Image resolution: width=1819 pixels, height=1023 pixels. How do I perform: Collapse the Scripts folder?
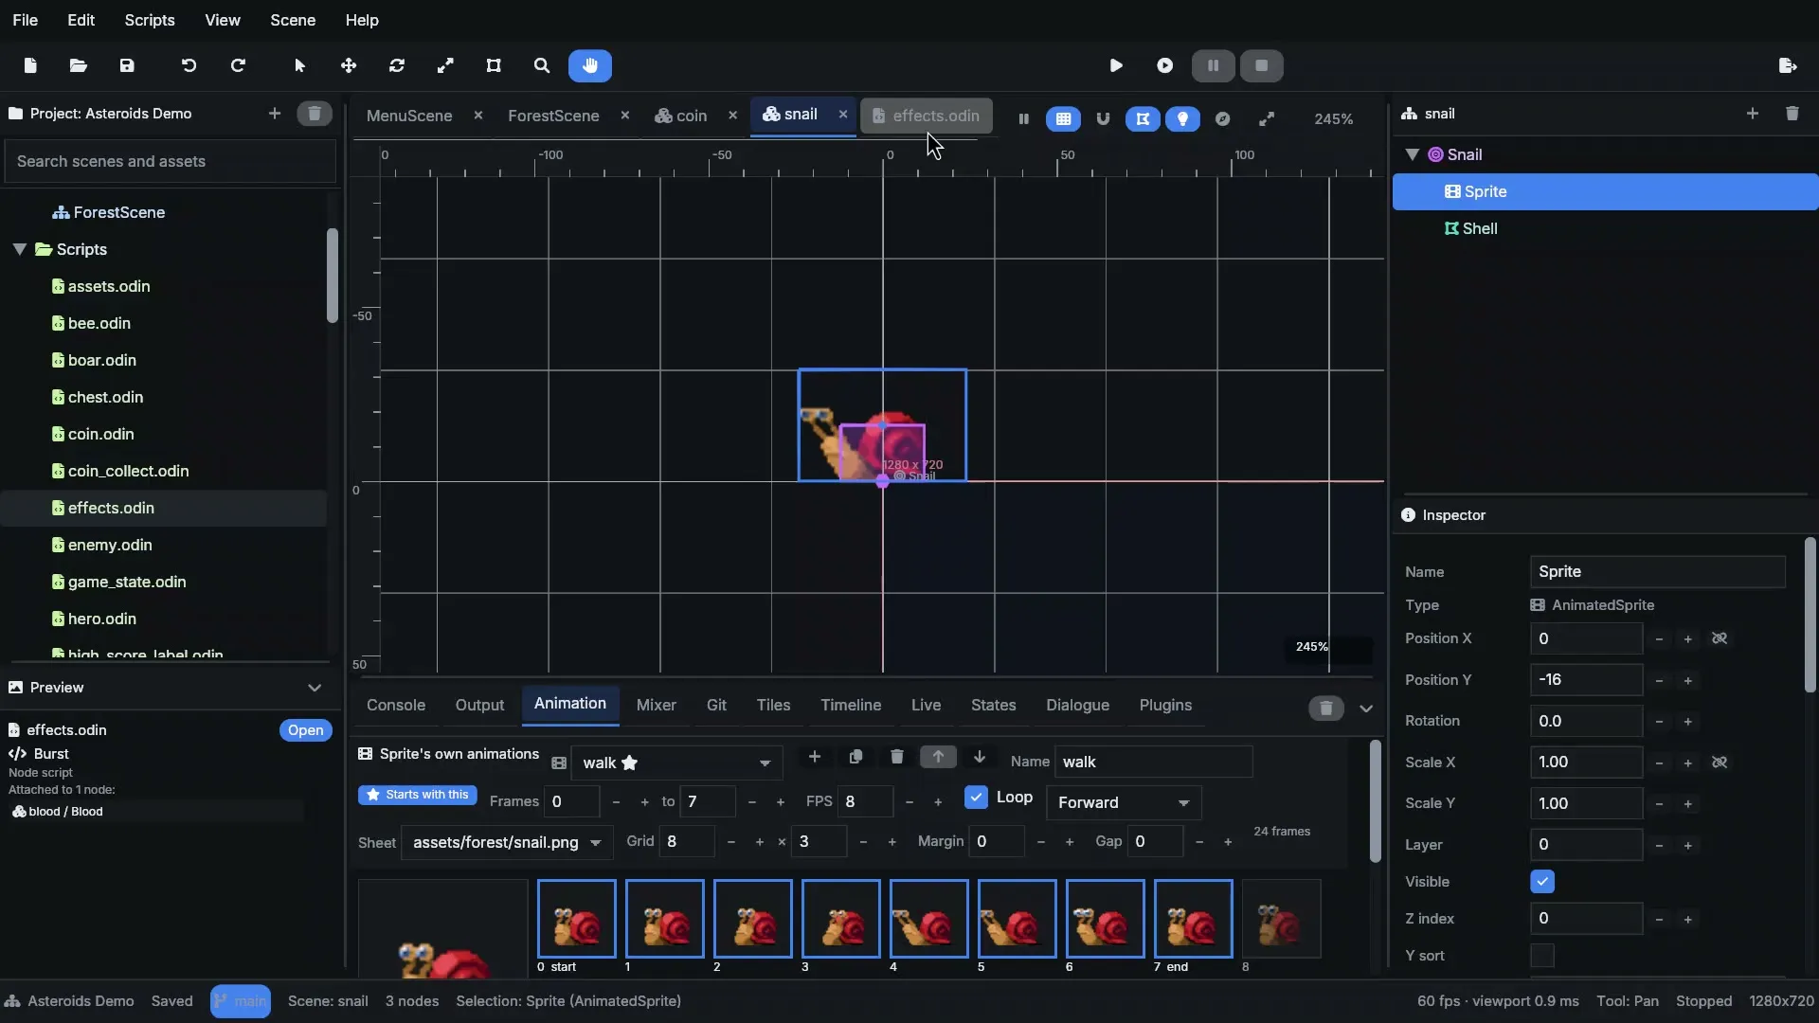coord(19,249)
